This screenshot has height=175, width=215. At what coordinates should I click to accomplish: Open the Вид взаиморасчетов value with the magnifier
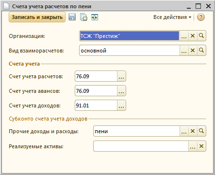point(201,51)
